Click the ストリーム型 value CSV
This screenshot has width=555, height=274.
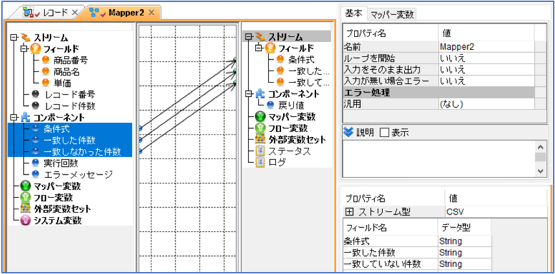[x=496, y=212]
